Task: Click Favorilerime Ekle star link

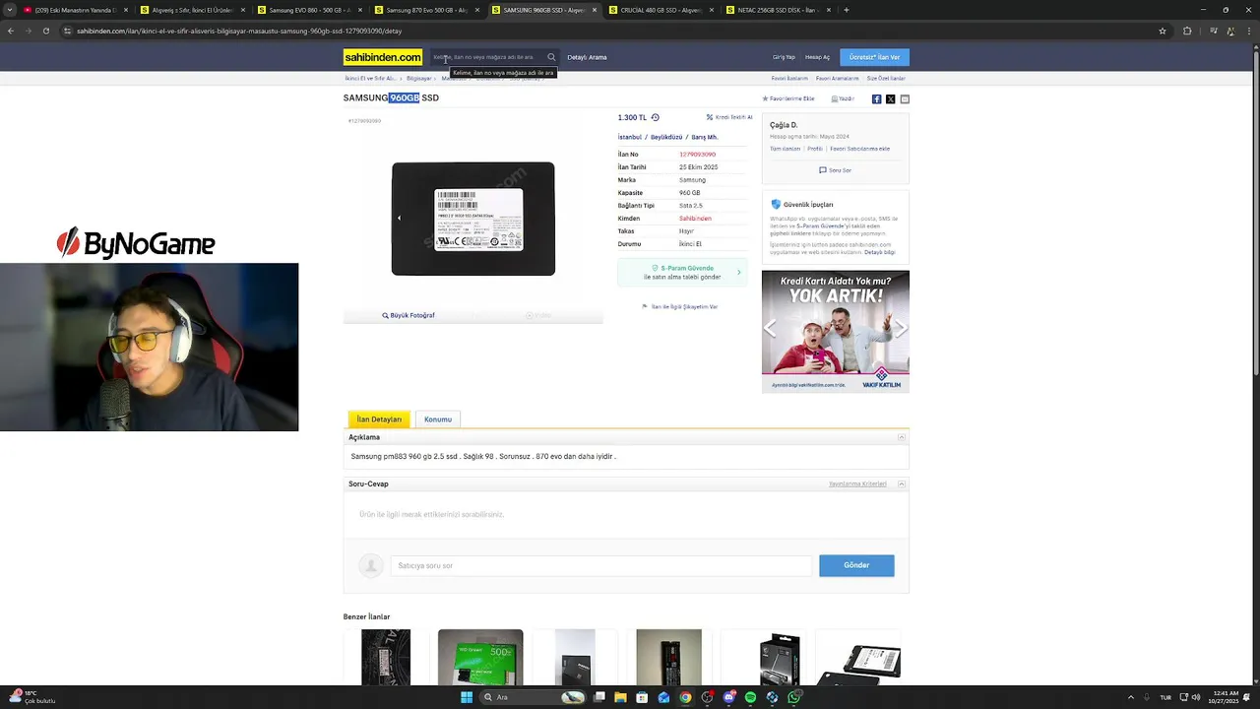Action: tap(788, 98)
